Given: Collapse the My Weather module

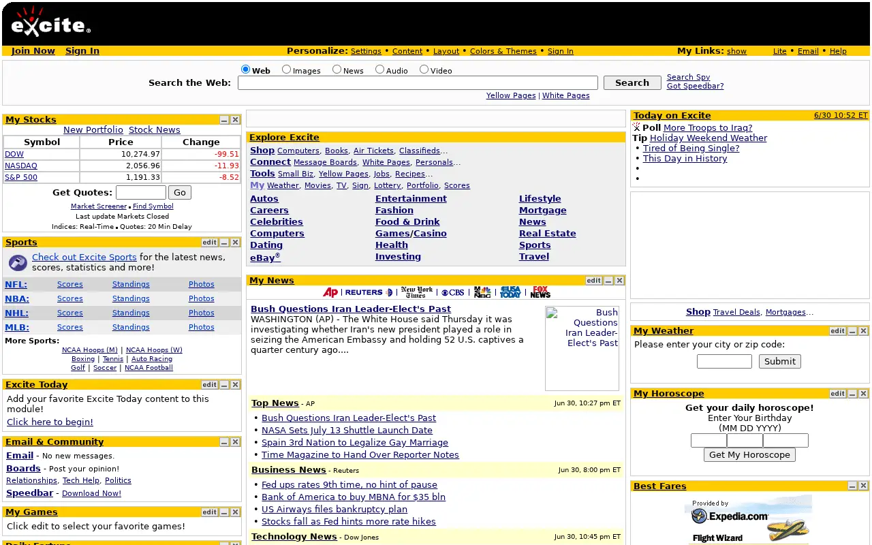Looking at the screenshot, I should 852,331.
